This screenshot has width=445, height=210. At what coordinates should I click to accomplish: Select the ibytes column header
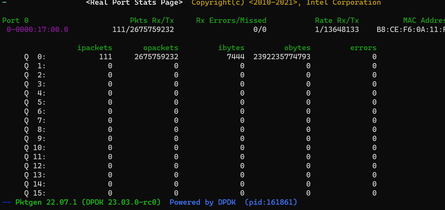[x=231, y=48]
